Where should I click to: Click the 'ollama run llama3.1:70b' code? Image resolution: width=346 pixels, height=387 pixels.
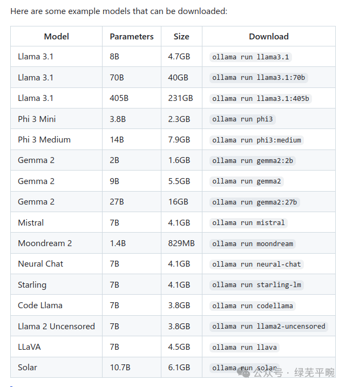[x=259, y=78]
